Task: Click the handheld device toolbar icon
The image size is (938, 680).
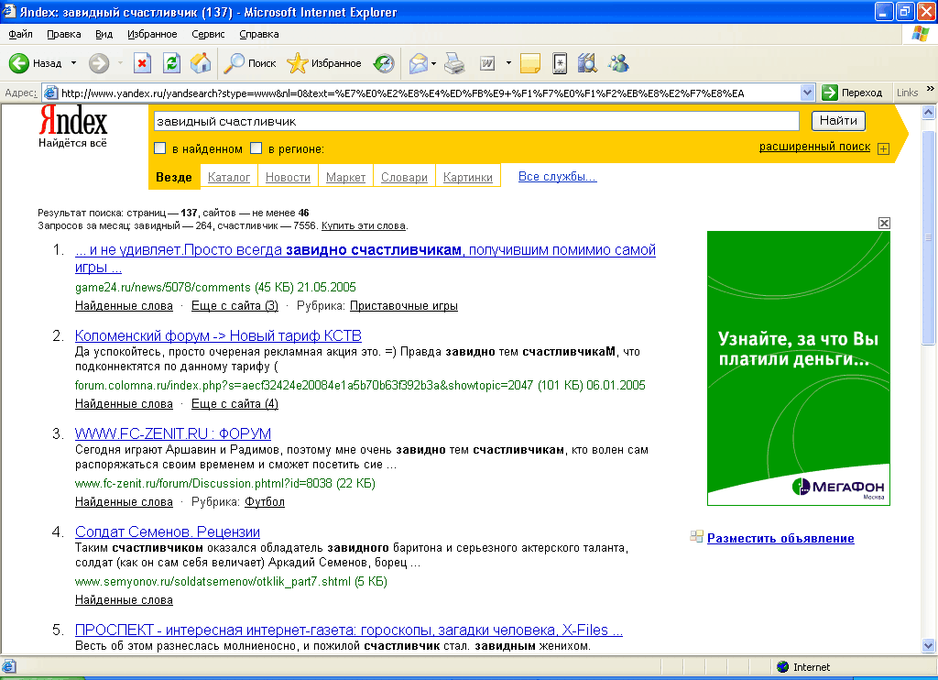Action: click(x=560, y=63)
